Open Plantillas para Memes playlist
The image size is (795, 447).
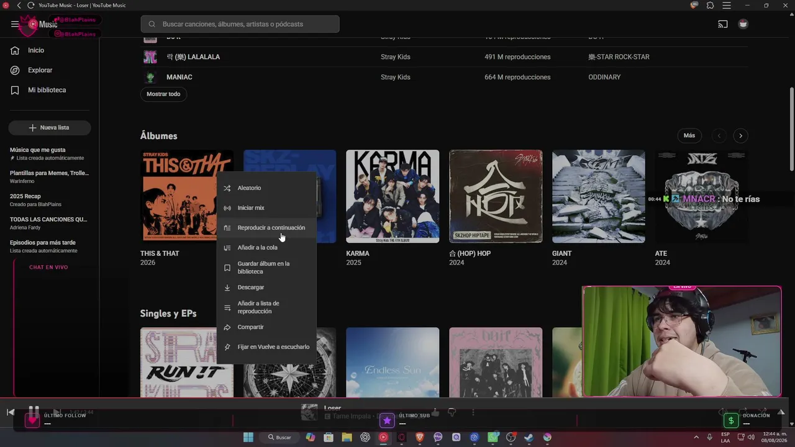click(50, 177)
